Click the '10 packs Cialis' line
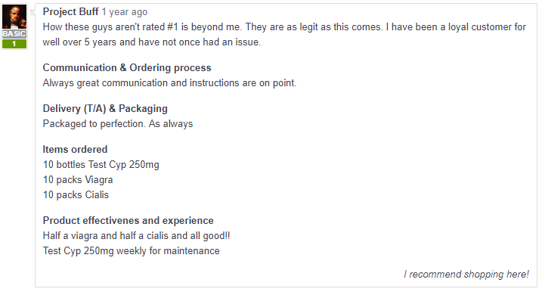 (76, 195)
